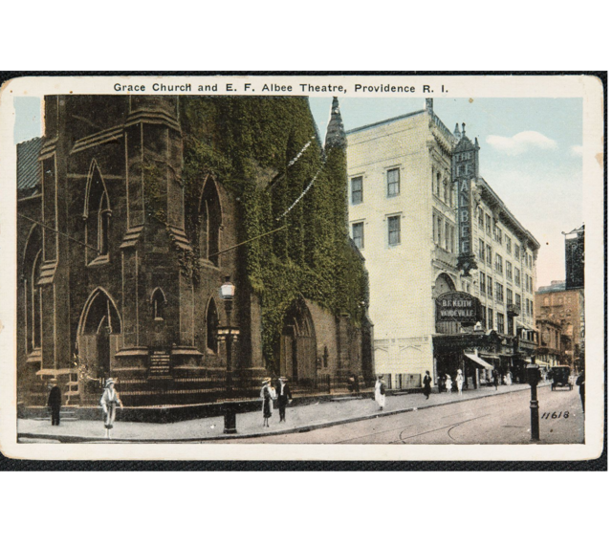Click the man in dark suit at far left
The width and height of the screenshot is (612, 547).
pyautogui.click(x=55, y=402)
